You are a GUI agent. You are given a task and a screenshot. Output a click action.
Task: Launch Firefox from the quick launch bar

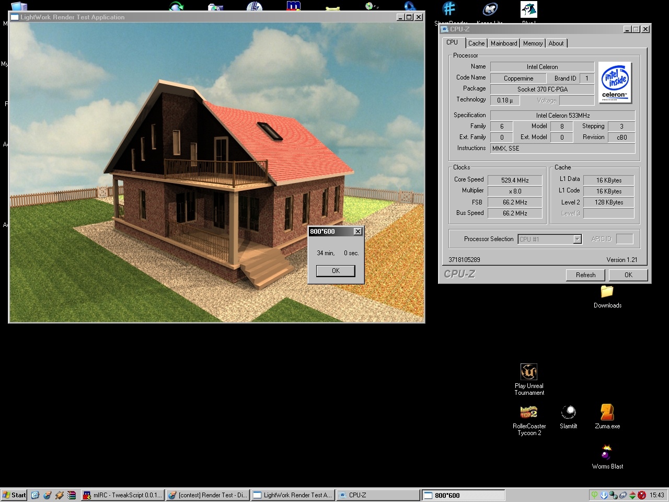click(x=47, y=495)
